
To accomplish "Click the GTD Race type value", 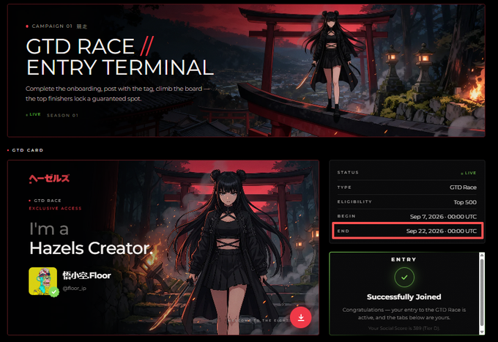I will (x=463, y=187).
